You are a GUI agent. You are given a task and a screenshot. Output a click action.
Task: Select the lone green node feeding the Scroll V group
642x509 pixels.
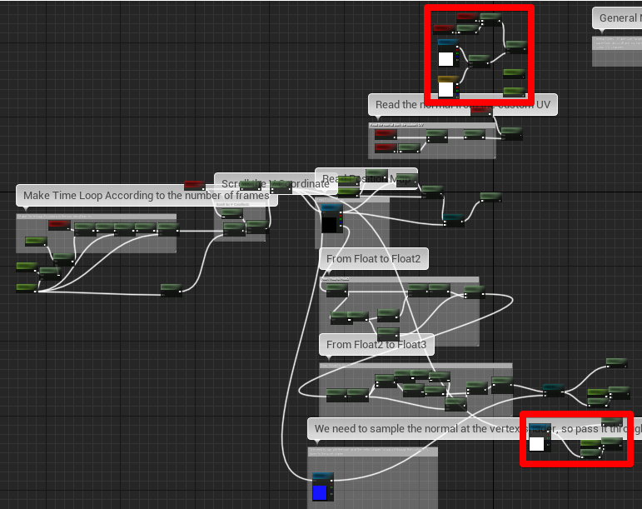(x=172, y=290)
